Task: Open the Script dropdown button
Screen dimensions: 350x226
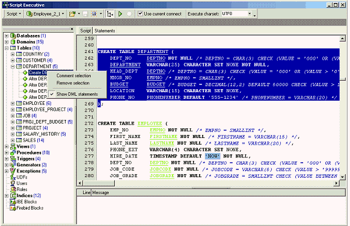Action: click(14, 14)
